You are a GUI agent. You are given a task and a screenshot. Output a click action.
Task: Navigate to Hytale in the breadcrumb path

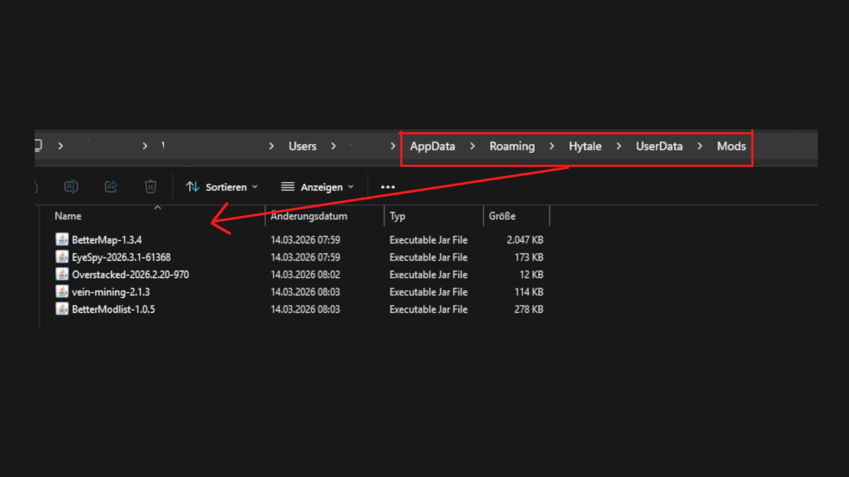585,147
